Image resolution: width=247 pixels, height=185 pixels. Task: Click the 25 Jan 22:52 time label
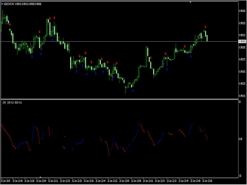coord(112,181)
